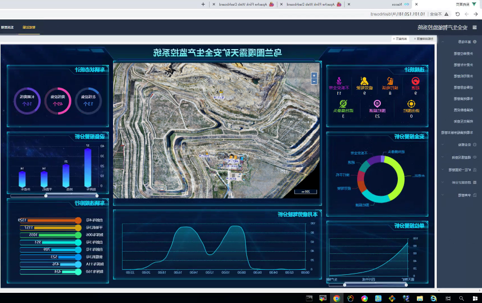Click the 超速 speeding violation icon

(415, 81)
